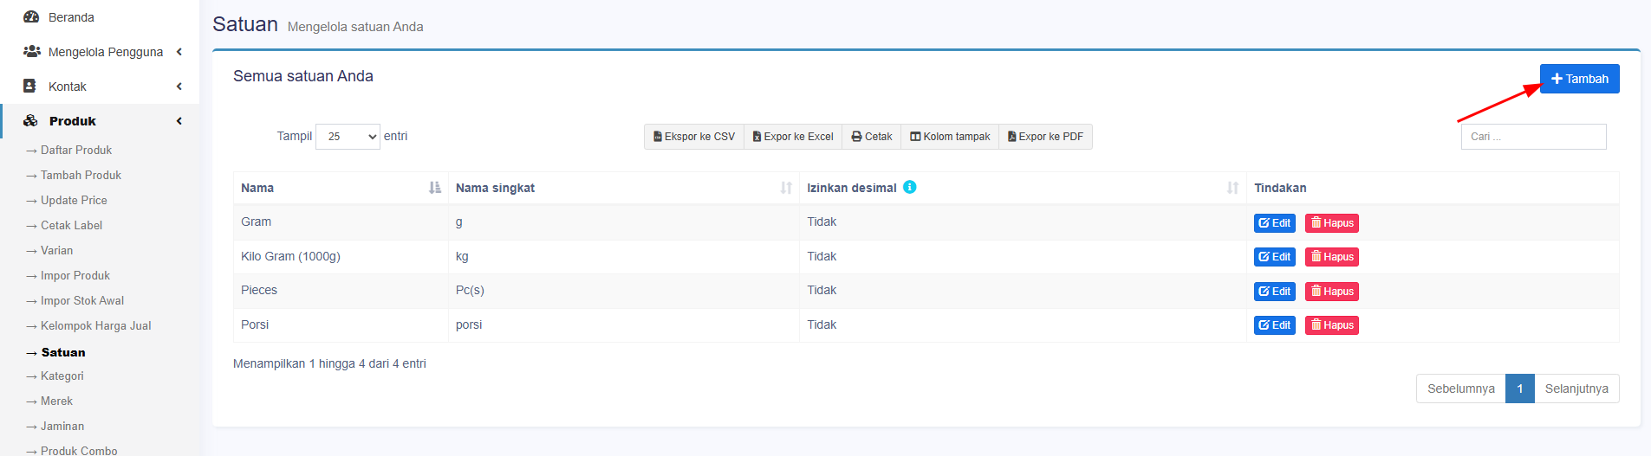The image size is (1651, 456).
Task: Click the Tambah button
Action: tap(1579, 79)
